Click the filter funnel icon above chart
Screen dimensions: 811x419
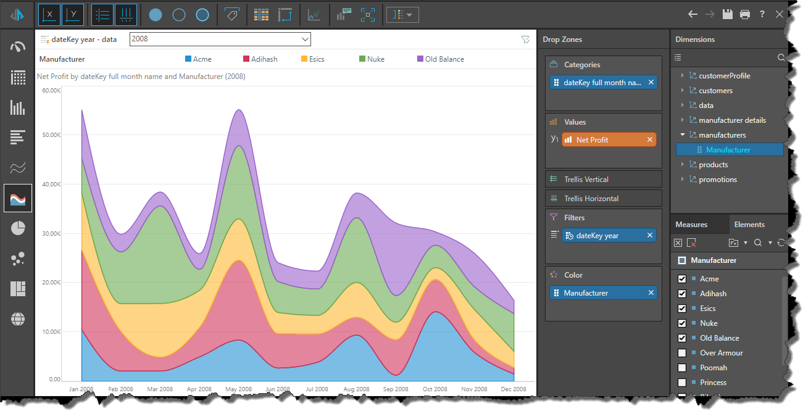tap(525, 39)
